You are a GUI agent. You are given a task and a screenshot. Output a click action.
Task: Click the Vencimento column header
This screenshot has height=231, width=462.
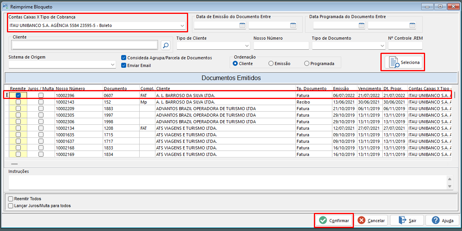pos(370,89)
